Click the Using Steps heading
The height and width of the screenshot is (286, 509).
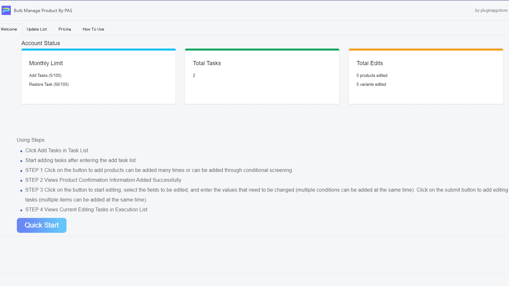pos(31,140)
